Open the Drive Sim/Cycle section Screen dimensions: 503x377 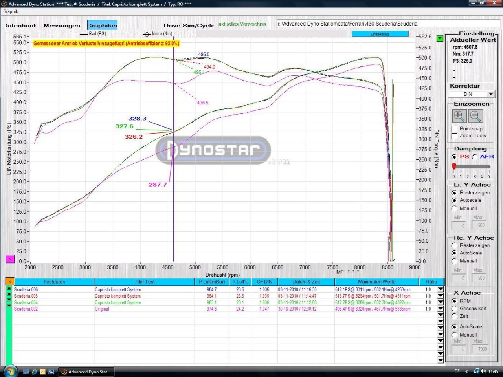click(189, 26)
